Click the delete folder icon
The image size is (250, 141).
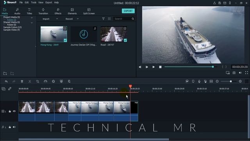tap(12, 74)
